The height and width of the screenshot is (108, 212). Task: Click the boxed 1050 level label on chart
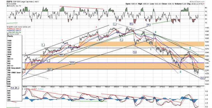pyautogui.click(x=72, y=63)
